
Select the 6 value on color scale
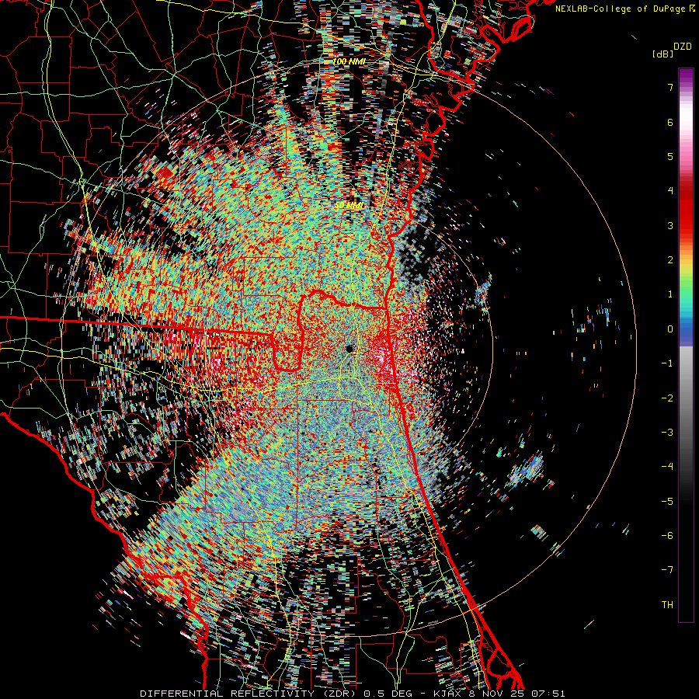670,122
